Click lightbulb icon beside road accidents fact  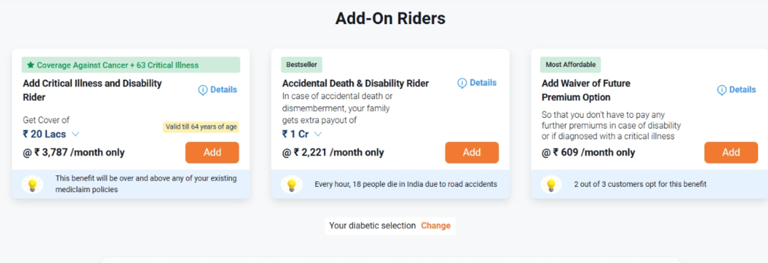[291, 185]
